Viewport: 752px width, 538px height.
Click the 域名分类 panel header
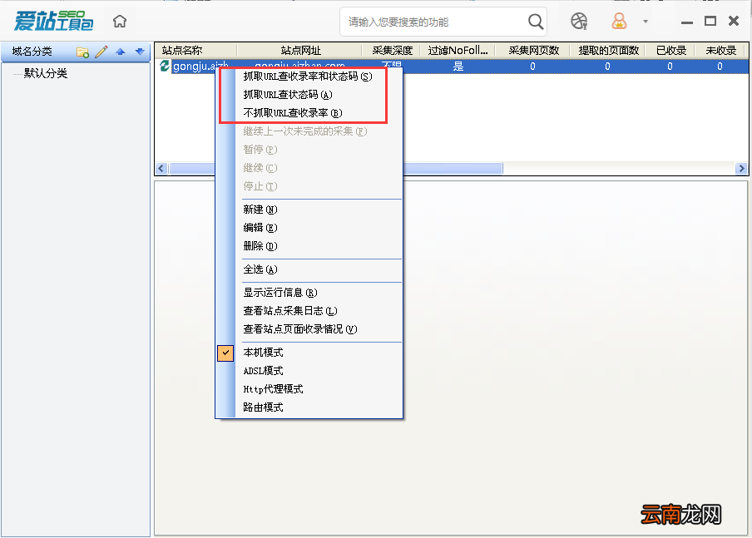[32, 52]
